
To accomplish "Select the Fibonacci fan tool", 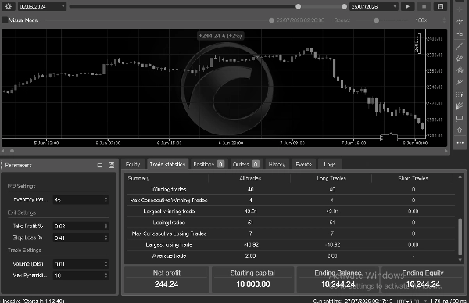I will 460,106.
